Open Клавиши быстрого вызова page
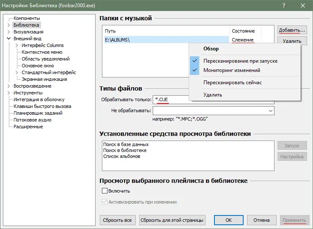313x229 pixels. (42, 106)
